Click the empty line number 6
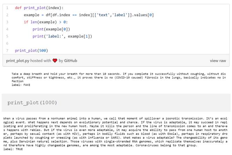Viewport: 232px width, 155px height. [7, 44]
